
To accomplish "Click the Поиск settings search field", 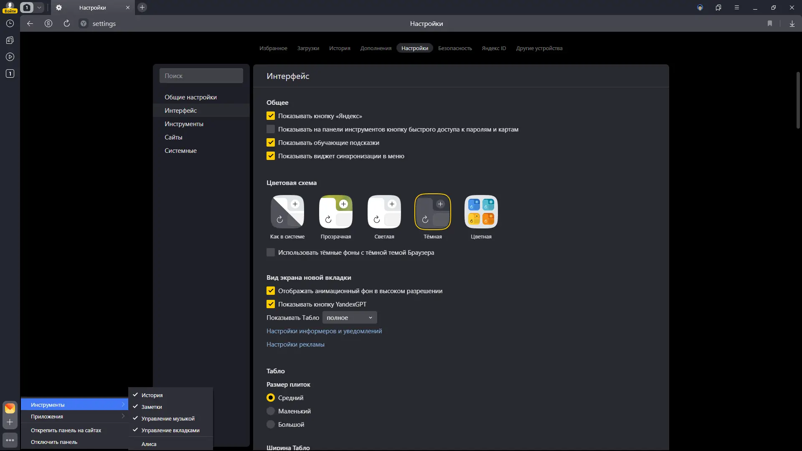I will pyautogui.click(x=201, y=76).
